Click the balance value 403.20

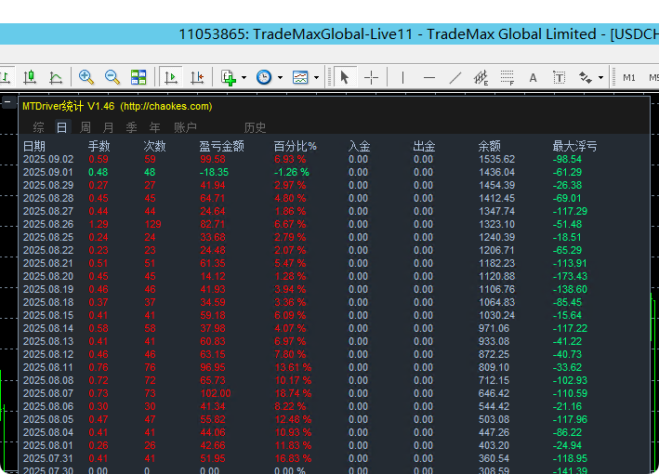click(494, 446)
